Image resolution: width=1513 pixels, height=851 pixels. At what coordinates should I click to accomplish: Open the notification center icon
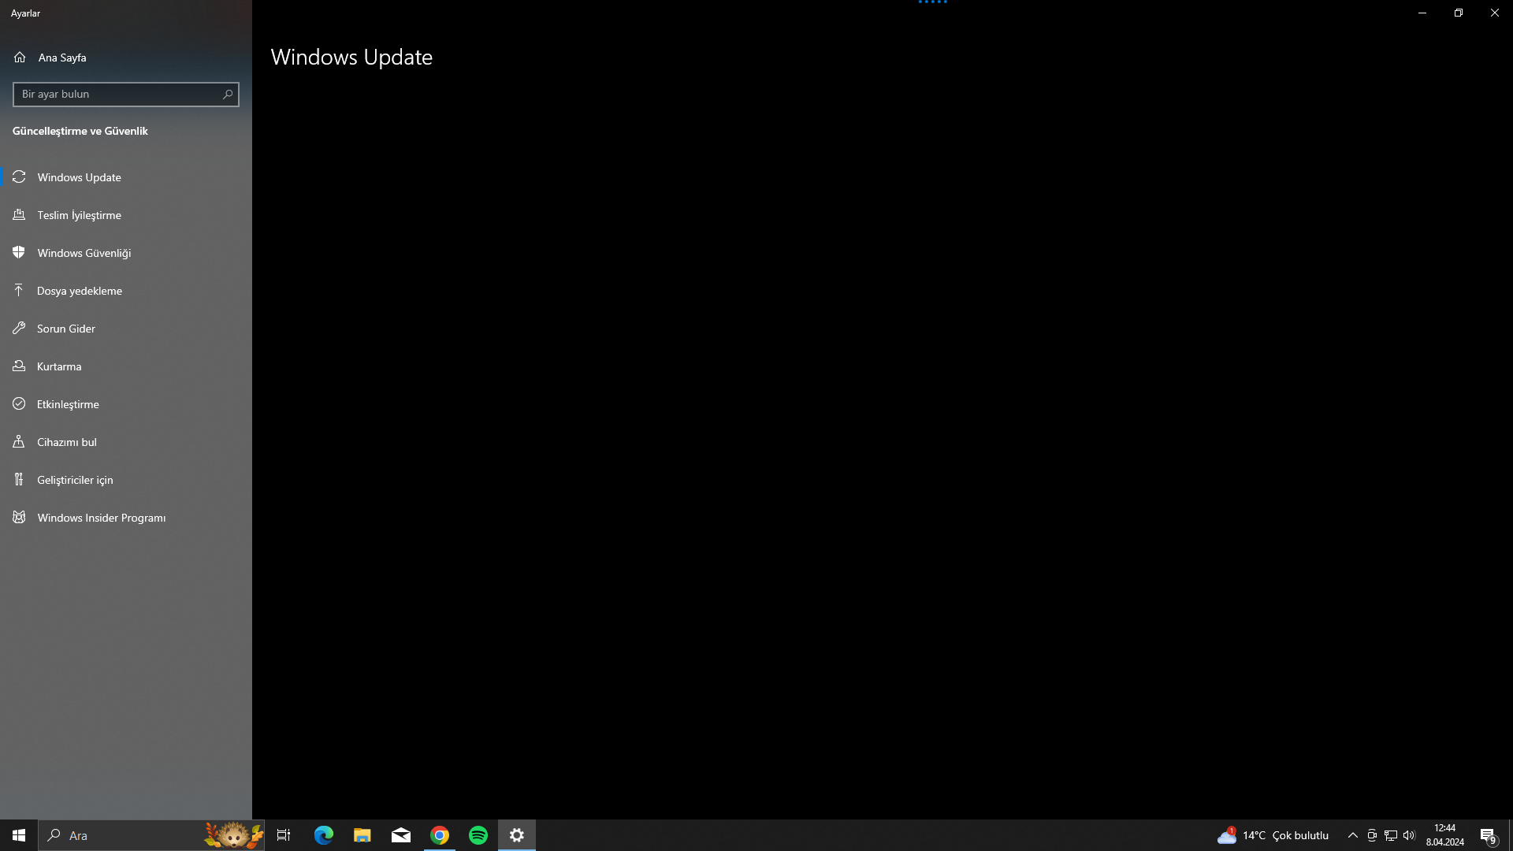tap(1488, 835)
